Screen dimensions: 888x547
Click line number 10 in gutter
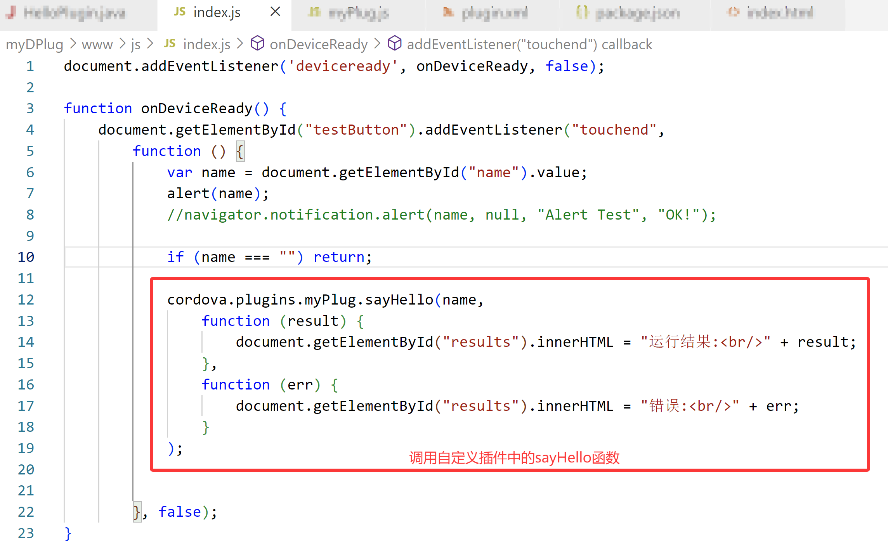click(x=26, y=257)
